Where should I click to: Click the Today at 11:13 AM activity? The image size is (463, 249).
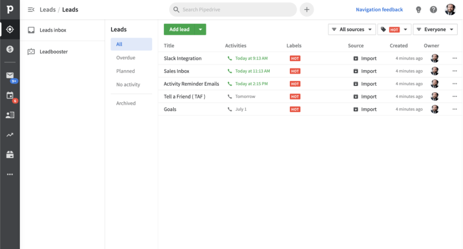[252, 71]
